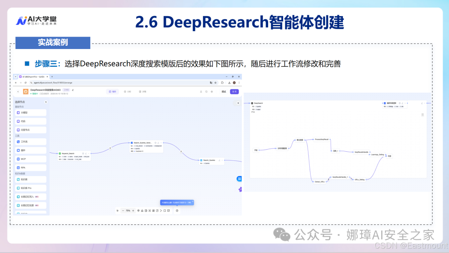Image resolution: width=449 pixels, height=253 pixels.
Task: Select the 插件 tool node
Action: (x=31, y=150)
